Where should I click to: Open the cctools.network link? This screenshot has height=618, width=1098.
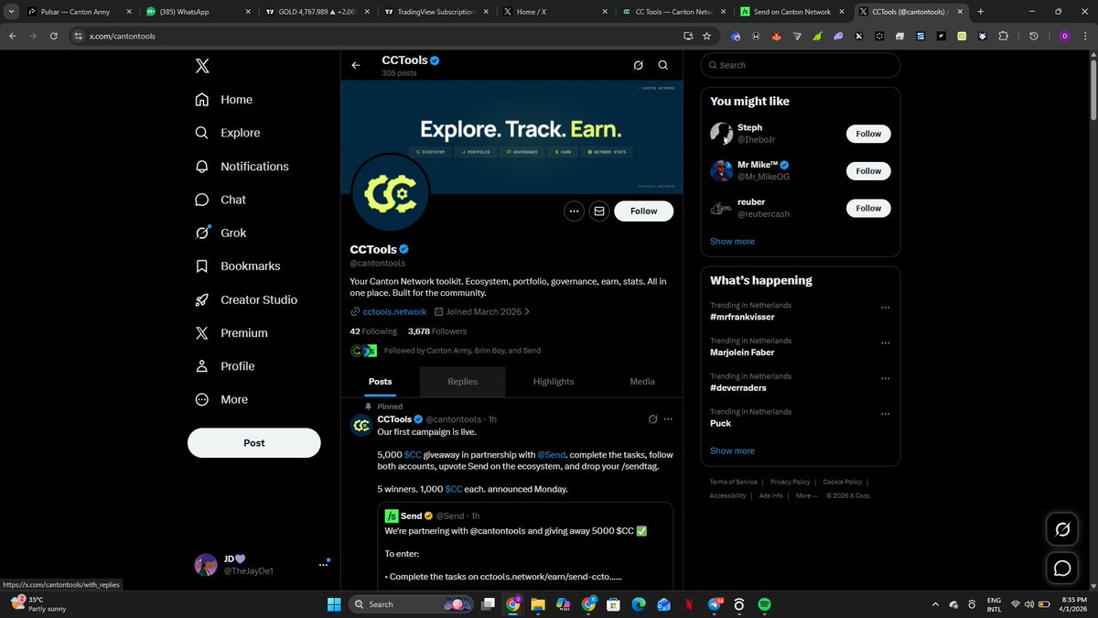(394, 311)
